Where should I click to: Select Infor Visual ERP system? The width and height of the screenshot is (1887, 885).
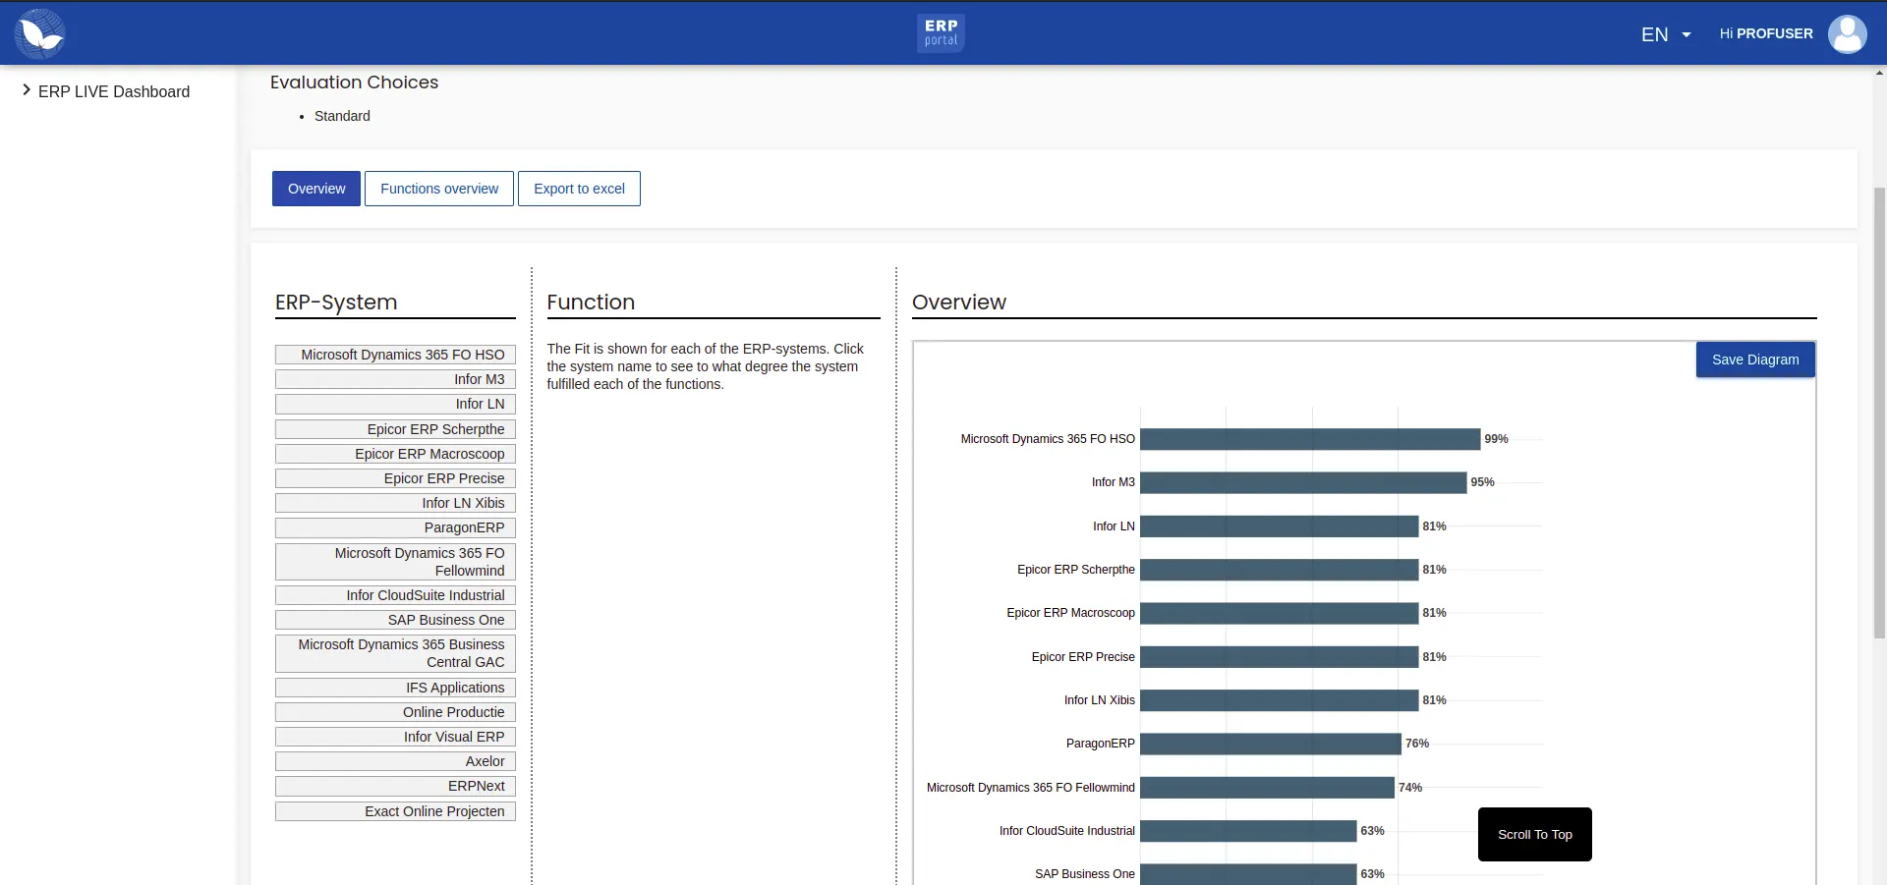click(x=395, y=737)
